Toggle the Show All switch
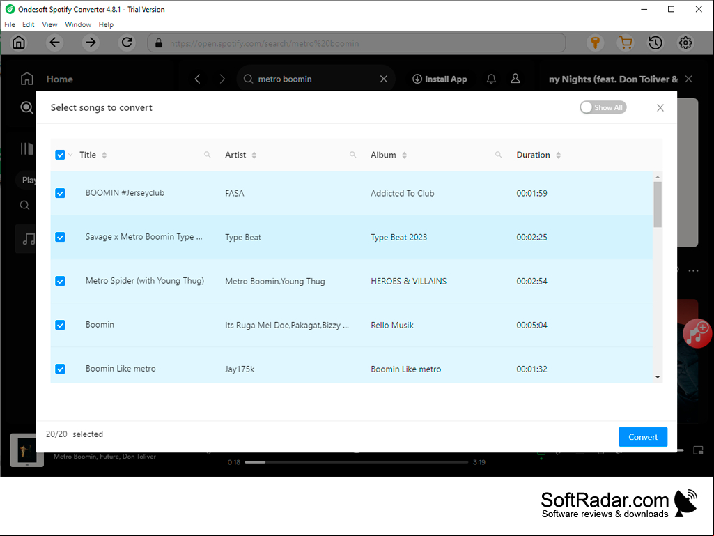The image size is (714, 536). [x=603, y=107]
